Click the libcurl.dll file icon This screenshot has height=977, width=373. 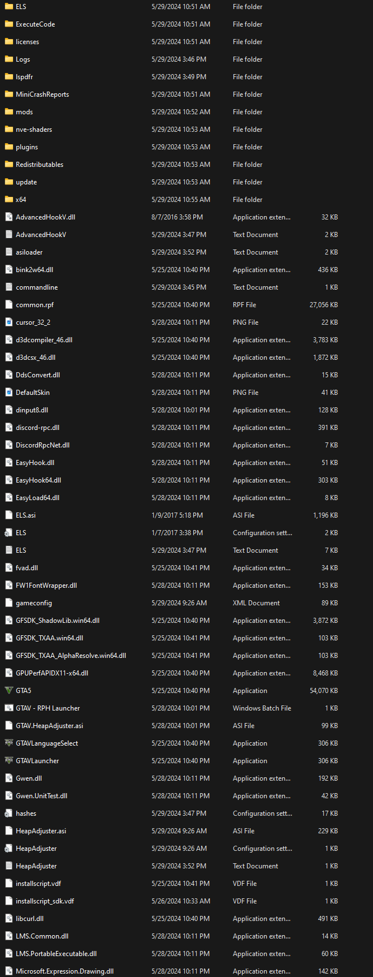pyautogui.click(x=8, y=919)
